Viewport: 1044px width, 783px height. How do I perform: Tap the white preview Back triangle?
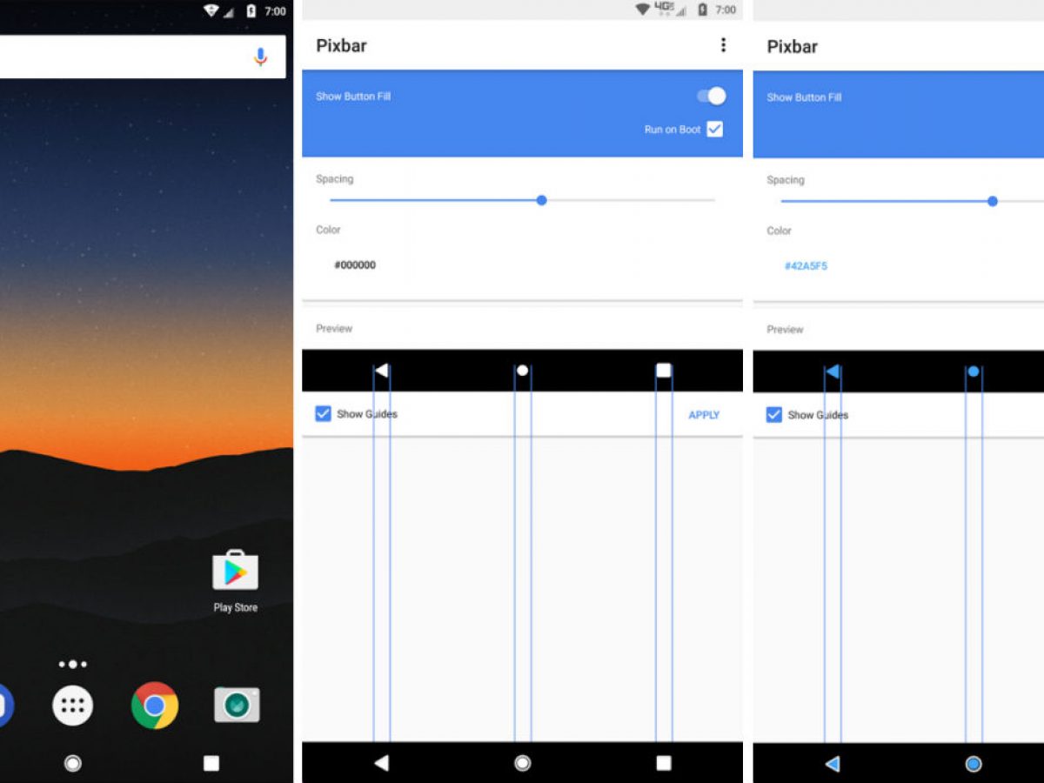point(381,371)
